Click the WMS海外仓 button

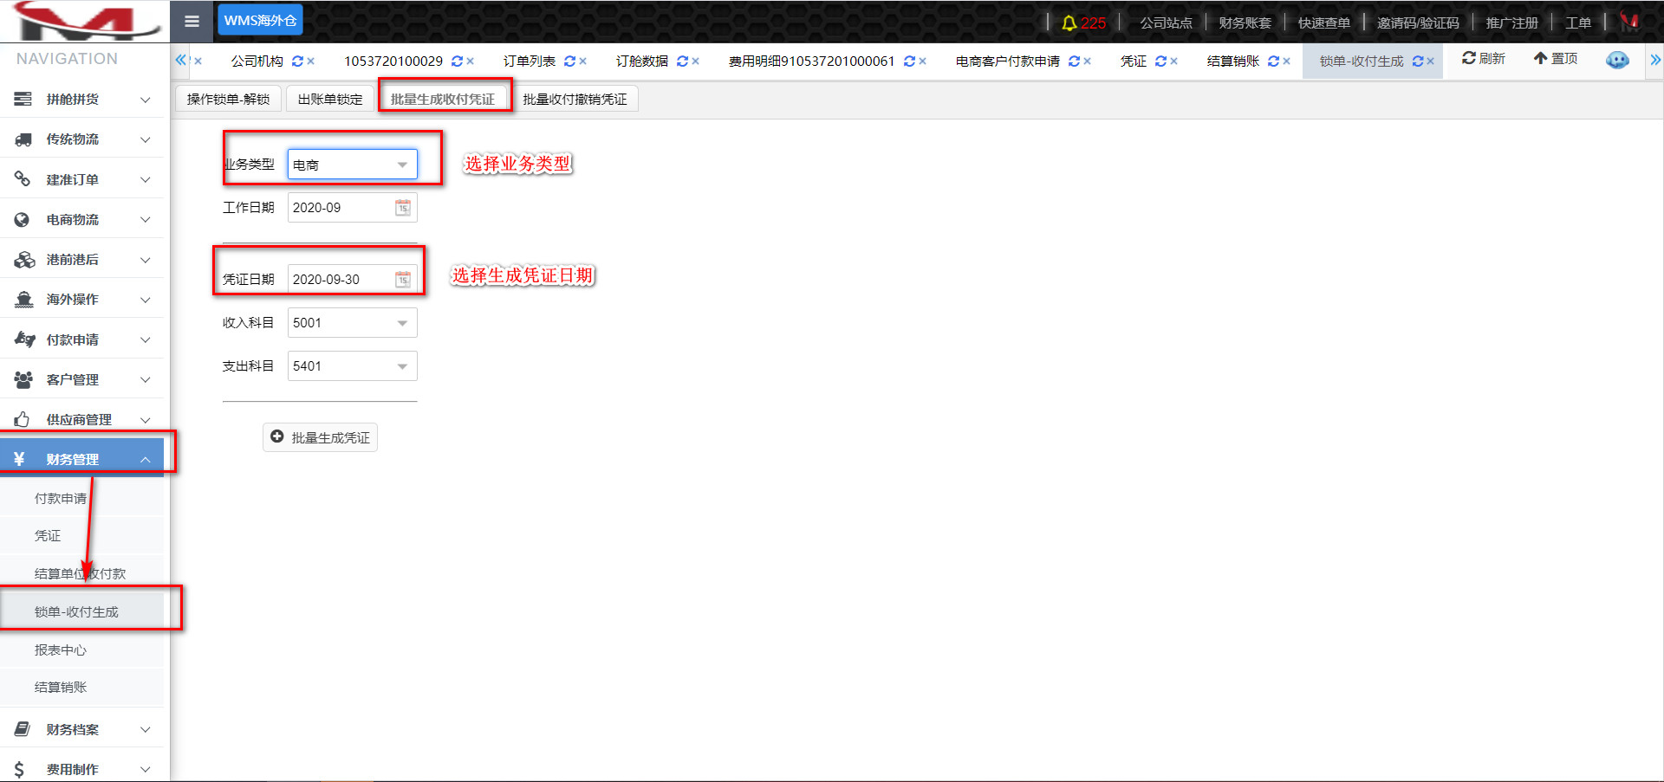pyautogui.click(x=260, y=20)
